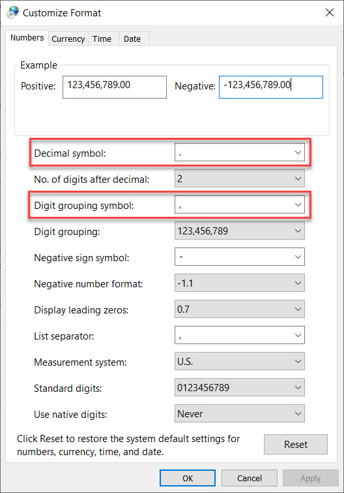Close the Customize Format dialog

[329, 12]
